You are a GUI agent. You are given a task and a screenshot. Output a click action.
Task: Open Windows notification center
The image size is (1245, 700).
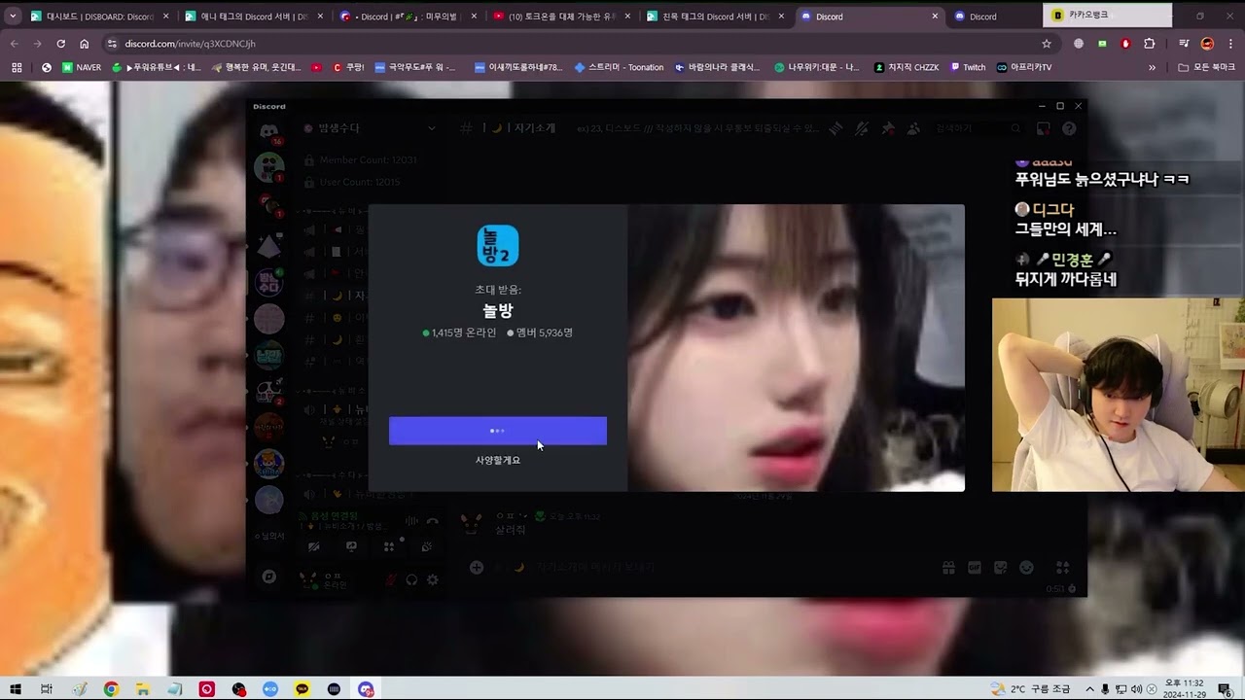[x=1224, y=689]
